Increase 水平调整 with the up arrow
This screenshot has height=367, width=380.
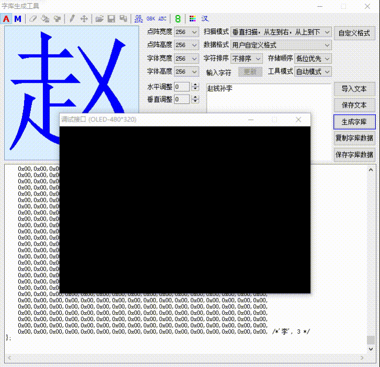(195, 85)
